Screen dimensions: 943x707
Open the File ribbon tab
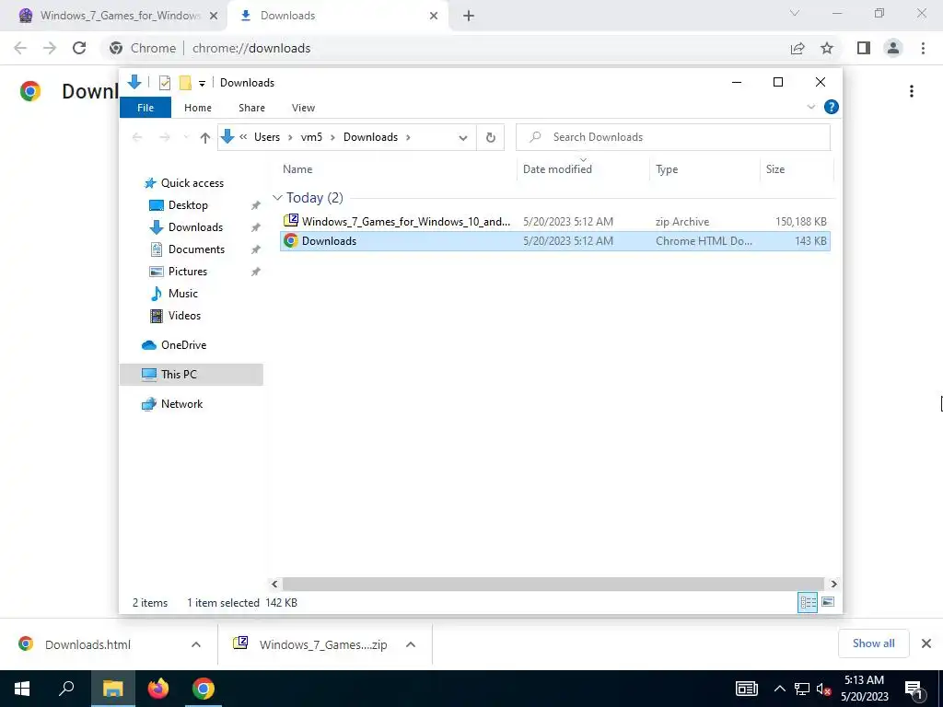click(146, 108)
